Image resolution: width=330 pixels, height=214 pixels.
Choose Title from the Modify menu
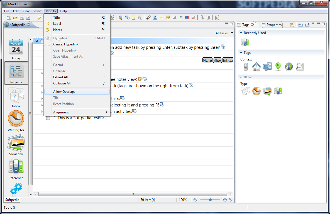pos(77,18)
